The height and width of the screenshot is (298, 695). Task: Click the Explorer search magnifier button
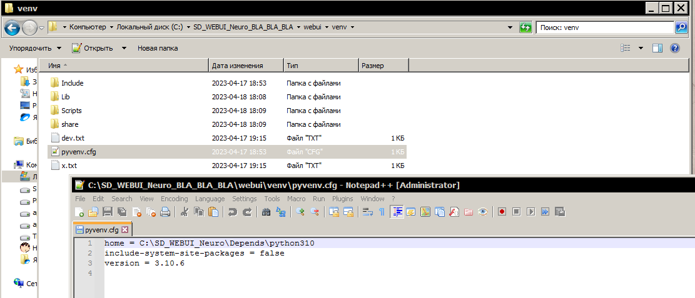tap(681, 27)
